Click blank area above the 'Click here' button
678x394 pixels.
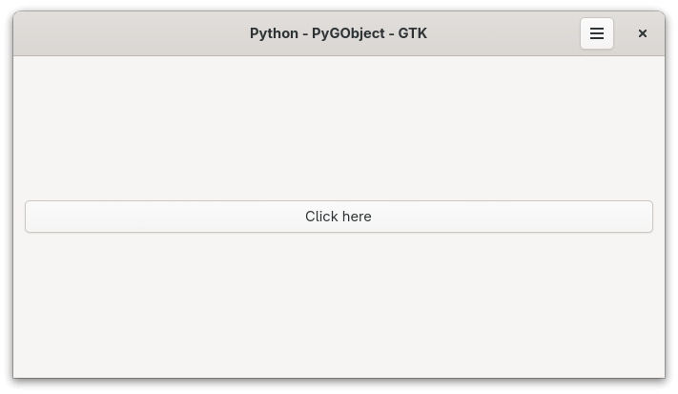tap(339, 124)
